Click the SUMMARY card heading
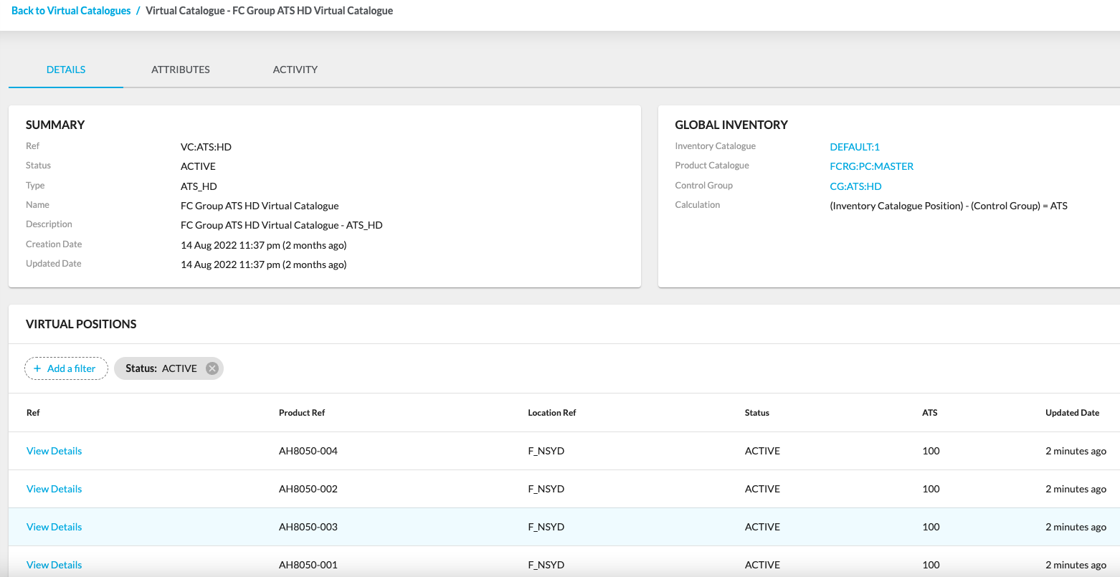This screenshot has height=577, width=1120. coord(55,125)
